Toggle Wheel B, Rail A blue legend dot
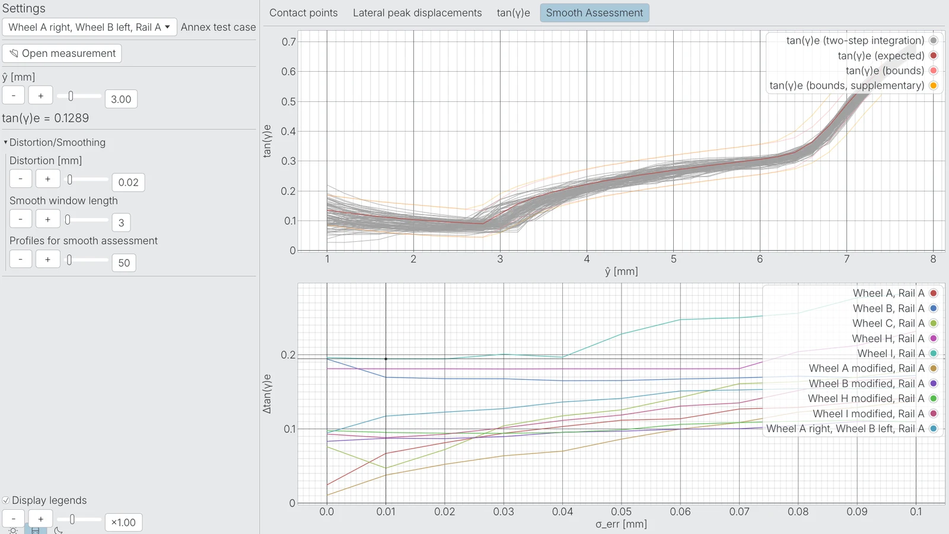The height and width of the screenshot is (534, 949). pyautogui.click(x=933, y=308)
